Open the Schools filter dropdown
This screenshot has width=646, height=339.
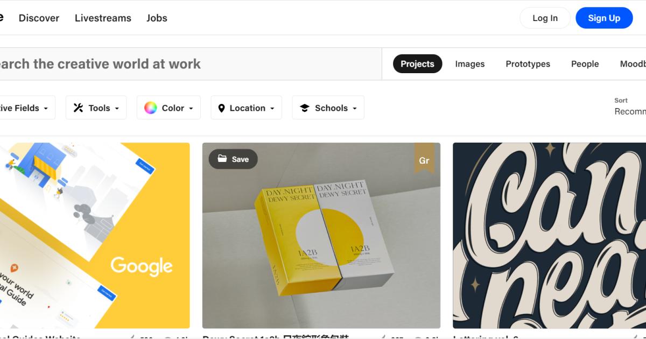point(354,108)
